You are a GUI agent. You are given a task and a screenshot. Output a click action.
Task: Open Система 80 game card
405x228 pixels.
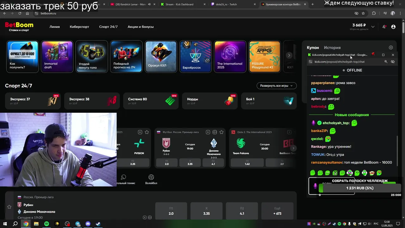(x=151, y=101)
